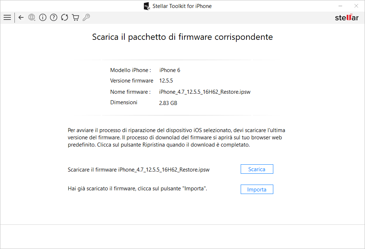Click the Importa button
The height and width of the screenshot is (249, 365).
(257, 190)
